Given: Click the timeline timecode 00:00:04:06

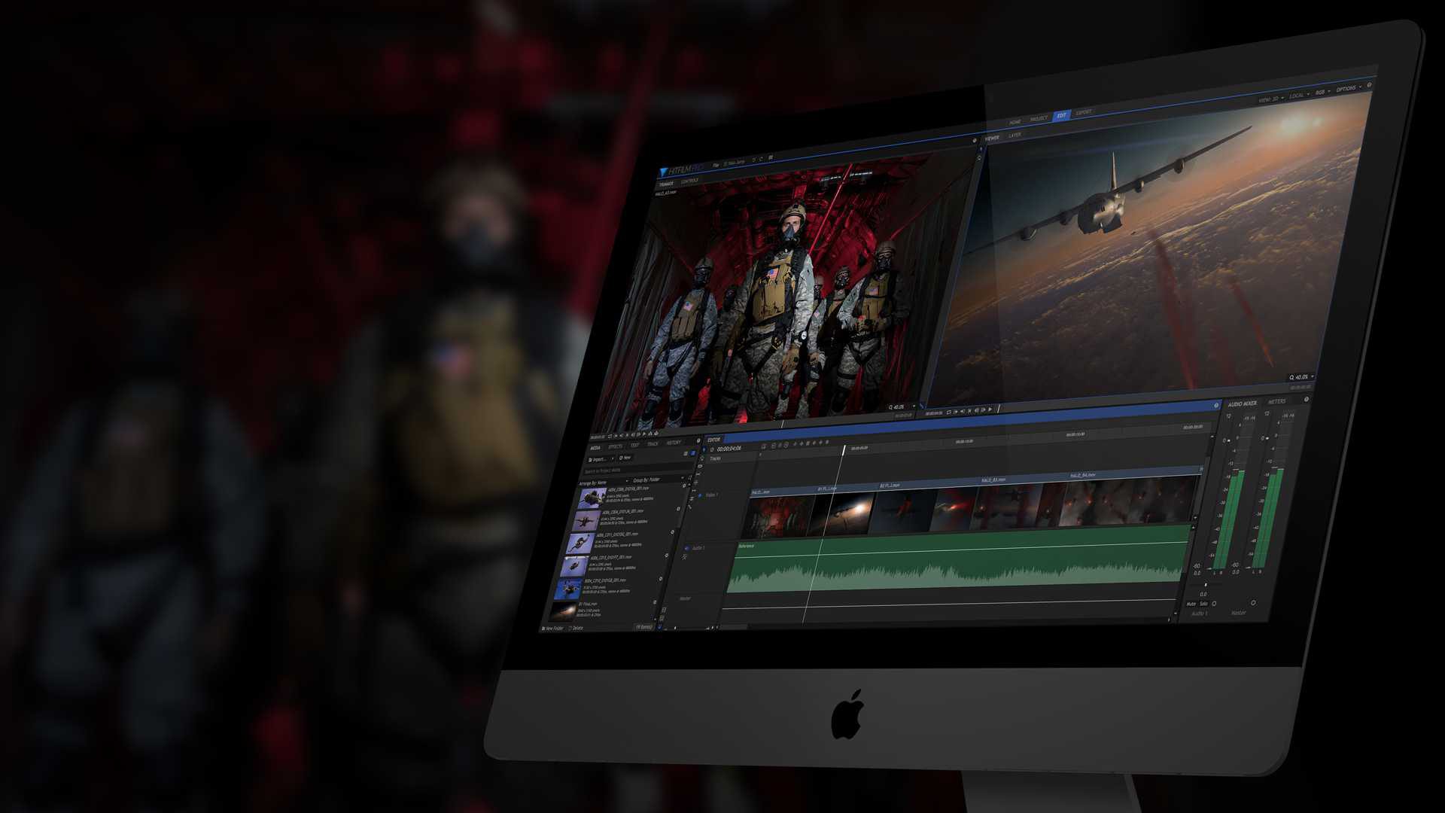Looking at the screenshot, I should 729,449.
